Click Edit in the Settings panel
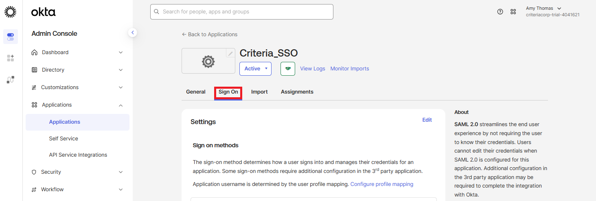Screen dimensions: 596x201 427,120
